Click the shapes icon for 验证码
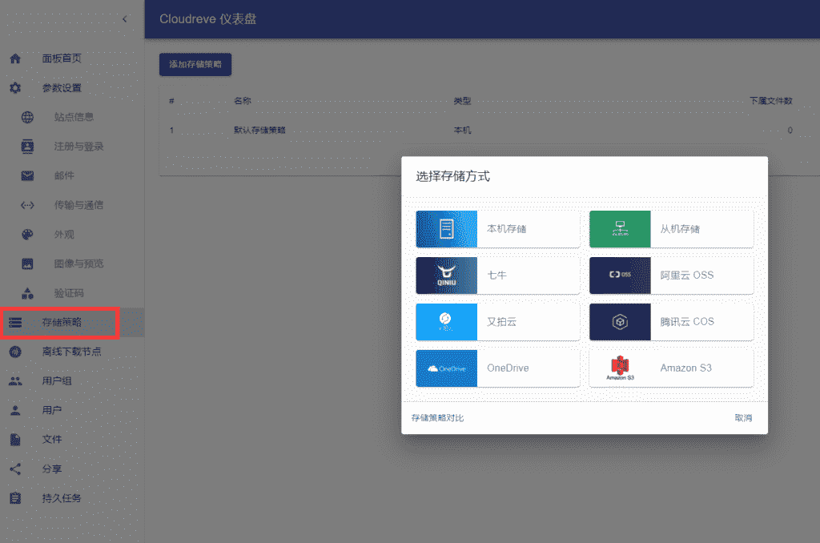 [27, 293]
